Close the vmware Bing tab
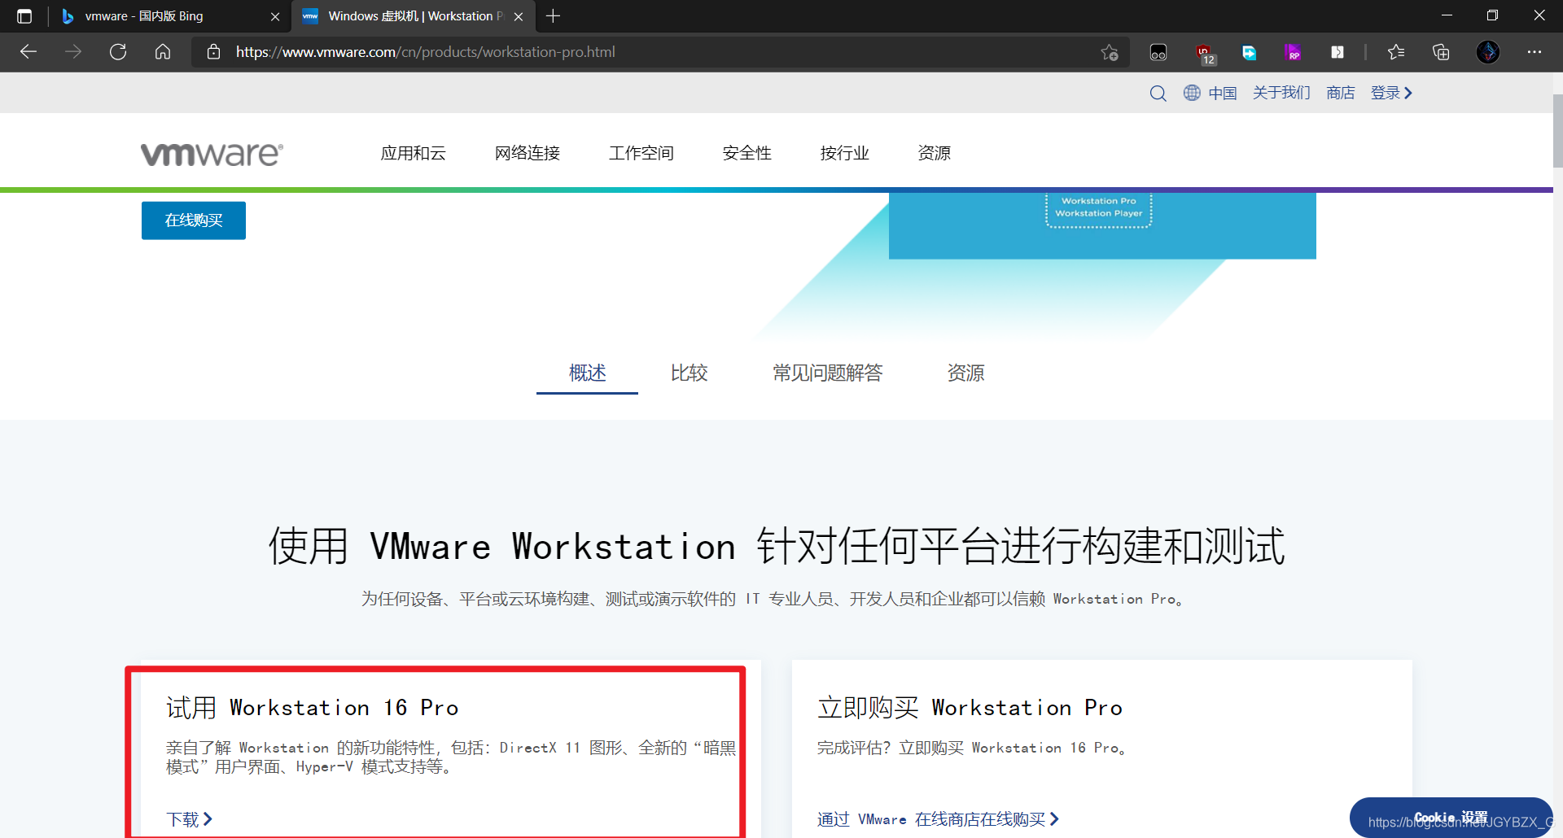Viewport: 1563px width, 838px height. click(275, 16)
